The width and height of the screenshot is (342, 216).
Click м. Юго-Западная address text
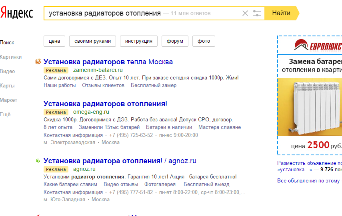[64, 200]
